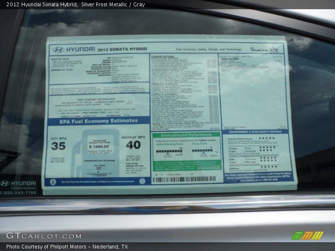Click the Global Warming Score scale bar

coord(169,151)
